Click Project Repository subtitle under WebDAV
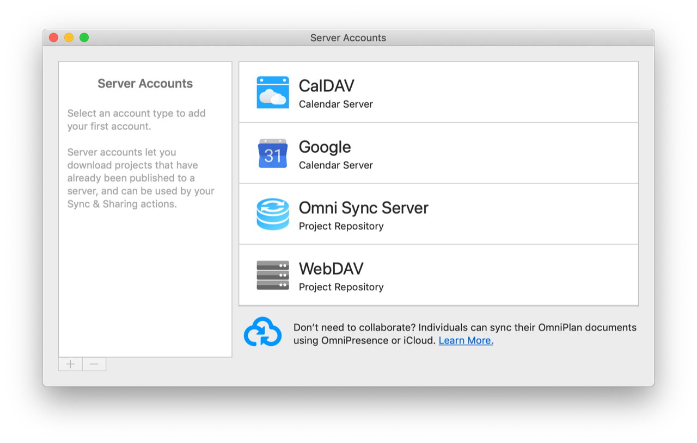The width and height of the screenshot is (697, 443). (341, 287)
